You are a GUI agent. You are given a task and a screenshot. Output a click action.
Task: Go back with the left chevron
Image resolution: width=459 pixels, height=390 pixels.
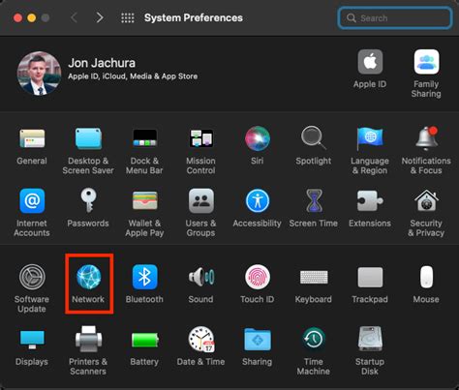point(74,17)
